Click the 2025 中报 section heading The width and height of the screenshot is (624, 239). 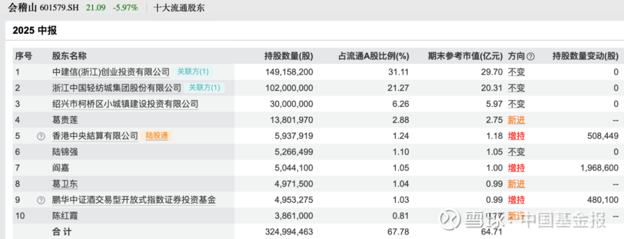(34, 30)
